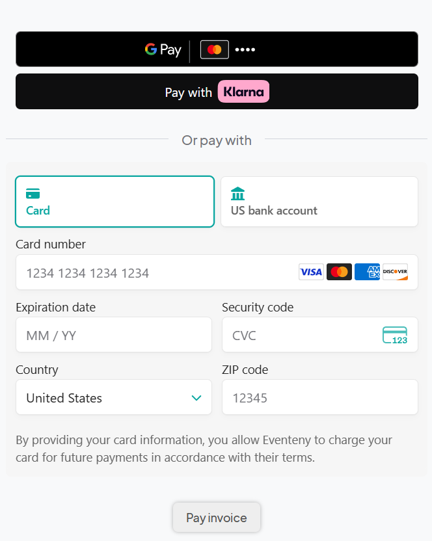Click the credit card icon above Card
This screenshot has width=432, height=541.
[x=33, y=193]
